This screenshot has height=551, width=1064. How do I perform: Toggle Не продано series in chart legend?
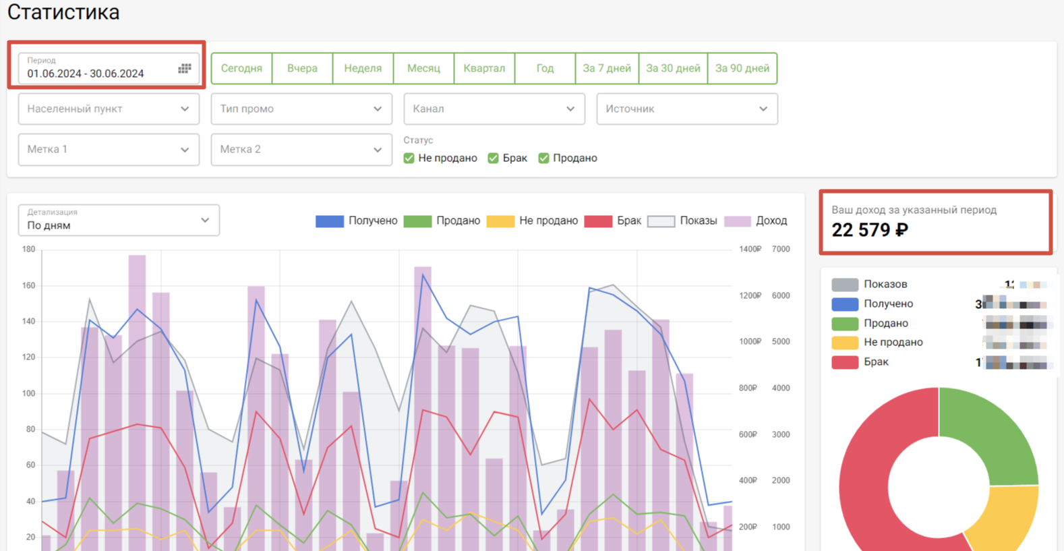(532, 221)
